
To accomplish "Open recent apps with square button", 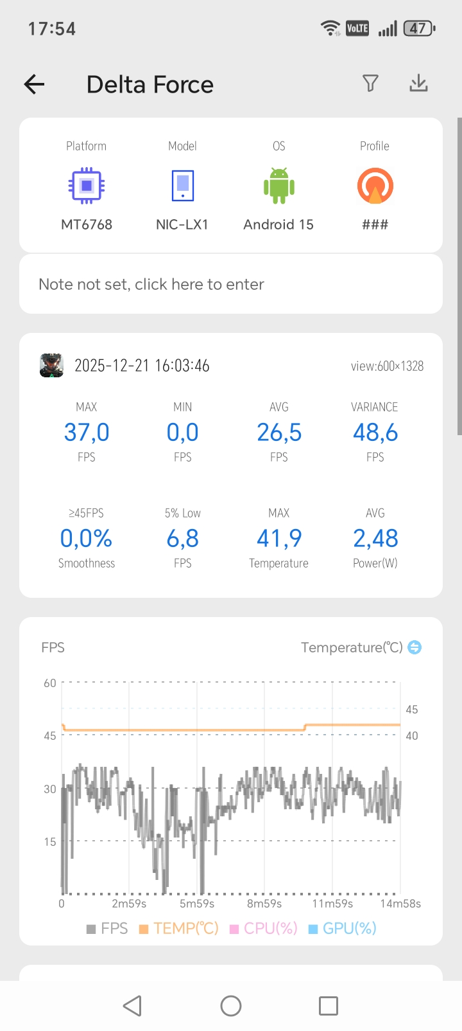I will pyautogui.click(x=329, y=1006).
